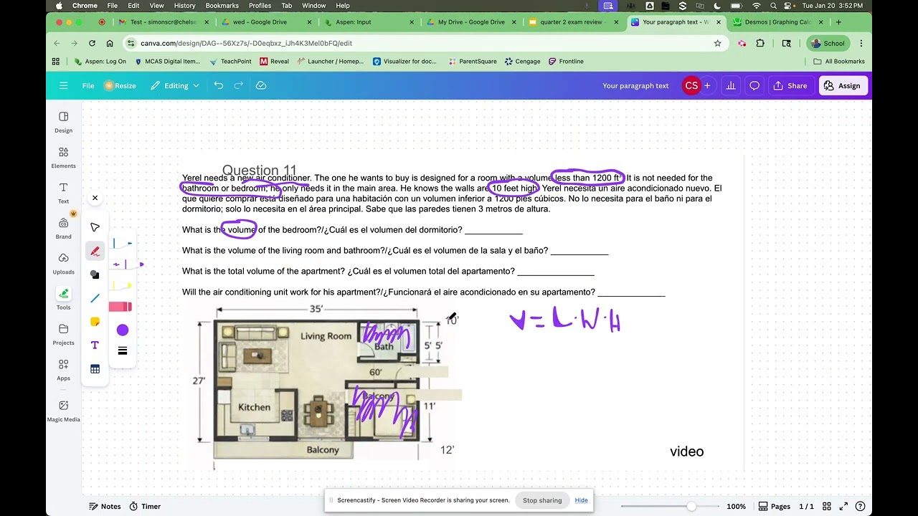This screenshot has width=918, height=516.
Task: Open the CS profile avatar
Action: 691,85
